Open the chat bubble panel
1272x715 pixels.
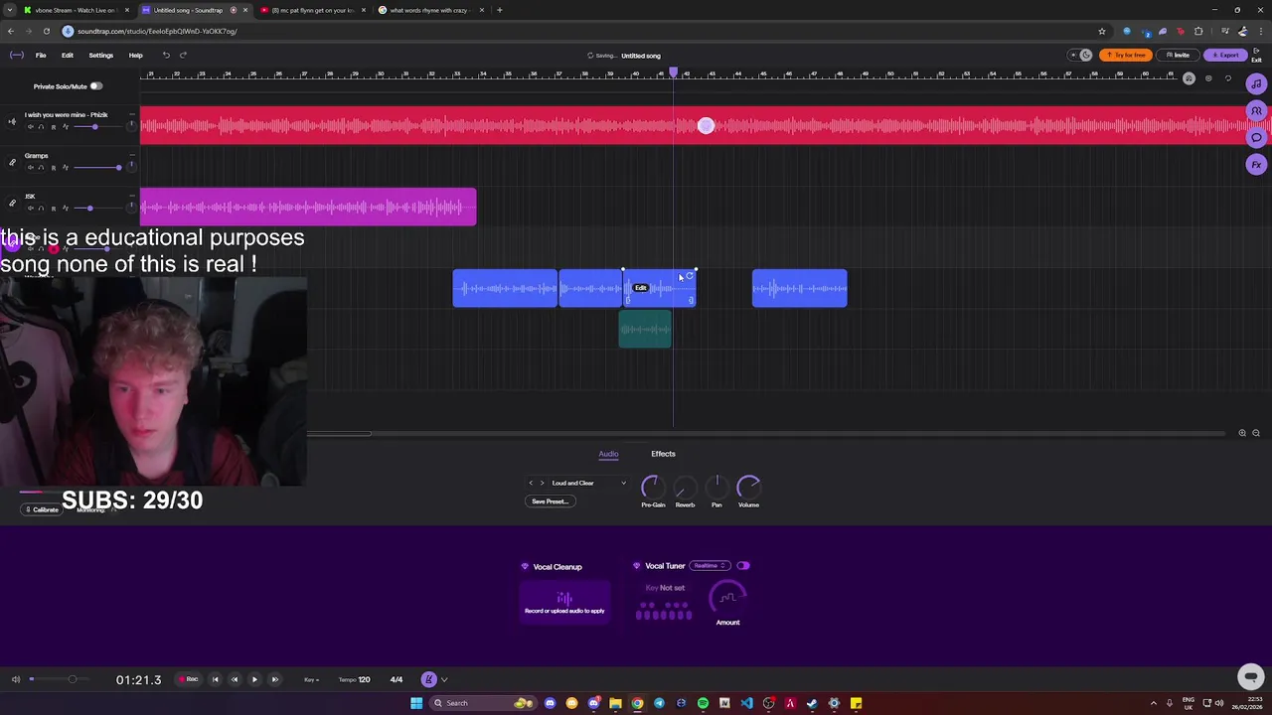coord(1257,138)
